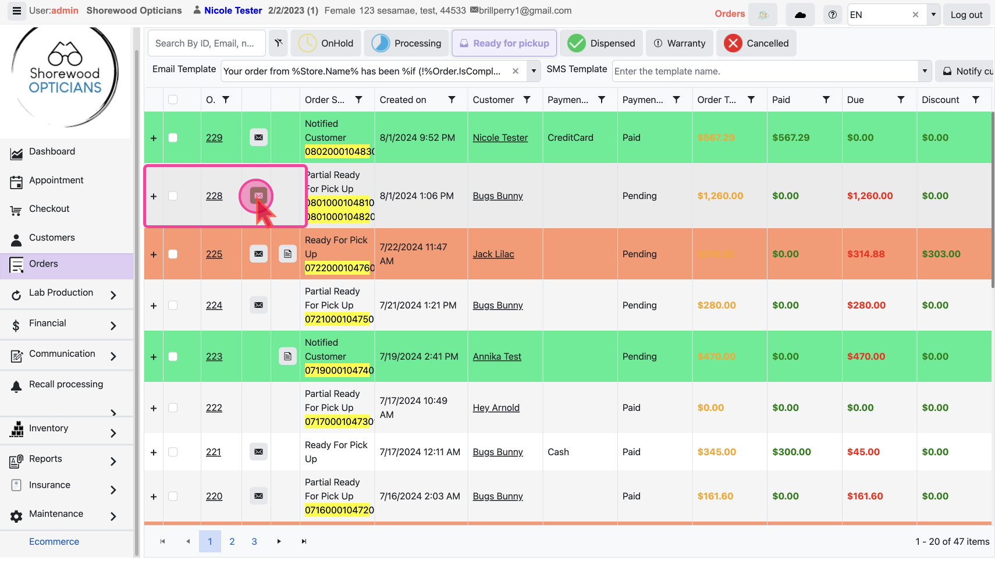Click the Log out button
995x571 pixels.
point(966,15)
